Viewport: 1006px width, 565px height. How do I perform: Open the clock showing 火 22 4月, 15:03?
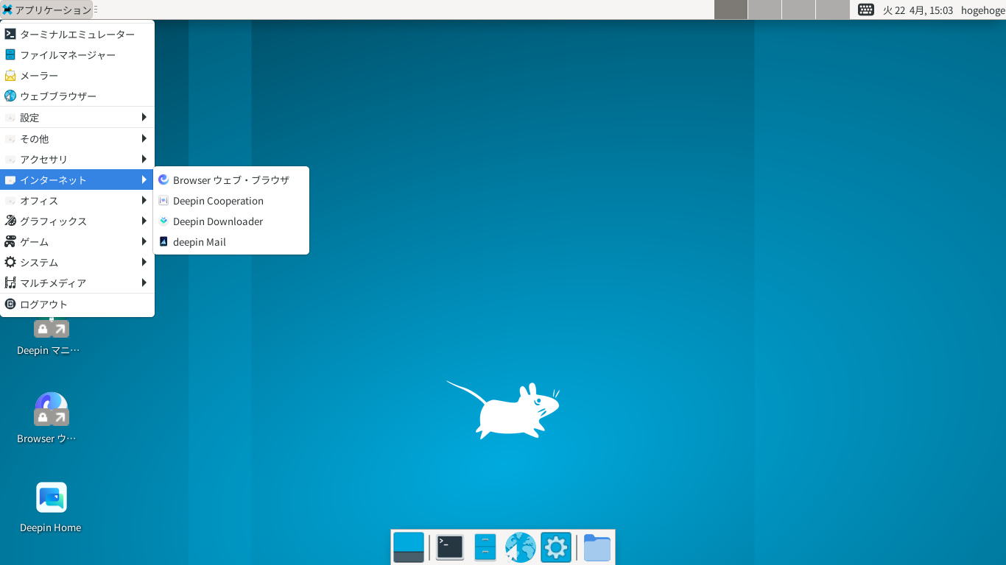[x=918, y=10]
